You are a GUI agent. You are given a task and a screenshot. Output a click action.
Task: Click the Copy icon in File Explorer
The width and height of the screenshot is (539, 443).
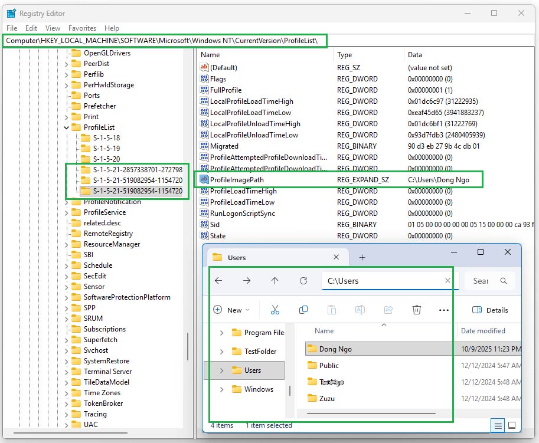point(303,310)
